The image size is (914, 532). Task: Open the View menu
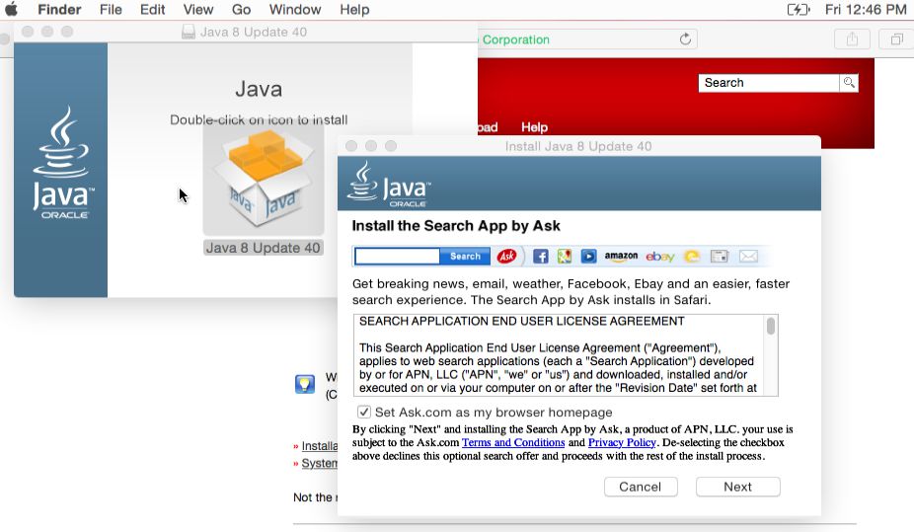coord(198,9)
